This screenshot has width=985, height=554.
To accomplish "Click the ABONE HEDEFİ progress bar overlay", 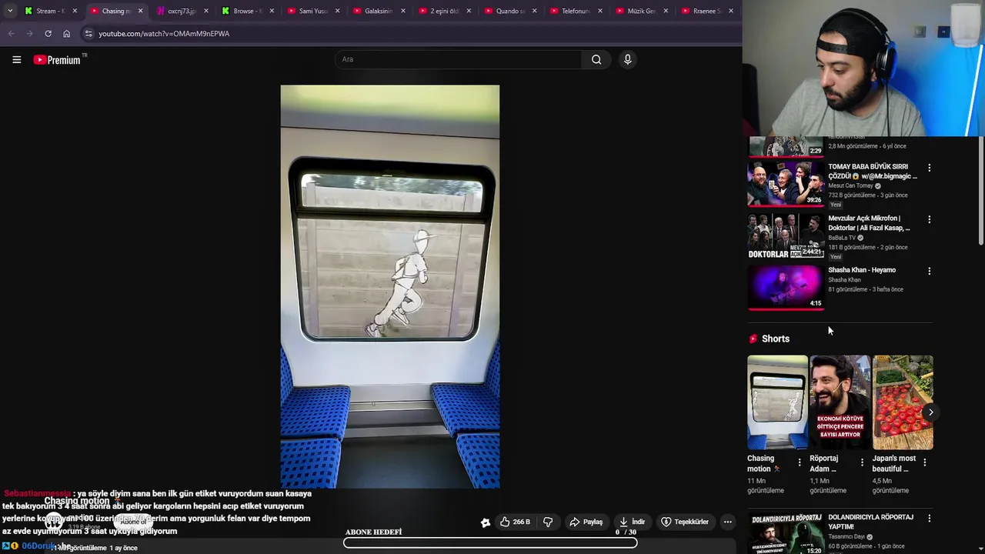I will coord(490,542).
